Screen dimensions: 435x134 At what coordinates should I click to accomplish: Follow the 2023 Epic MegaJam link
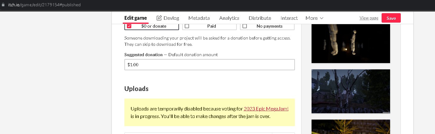(x=266, y=109)
